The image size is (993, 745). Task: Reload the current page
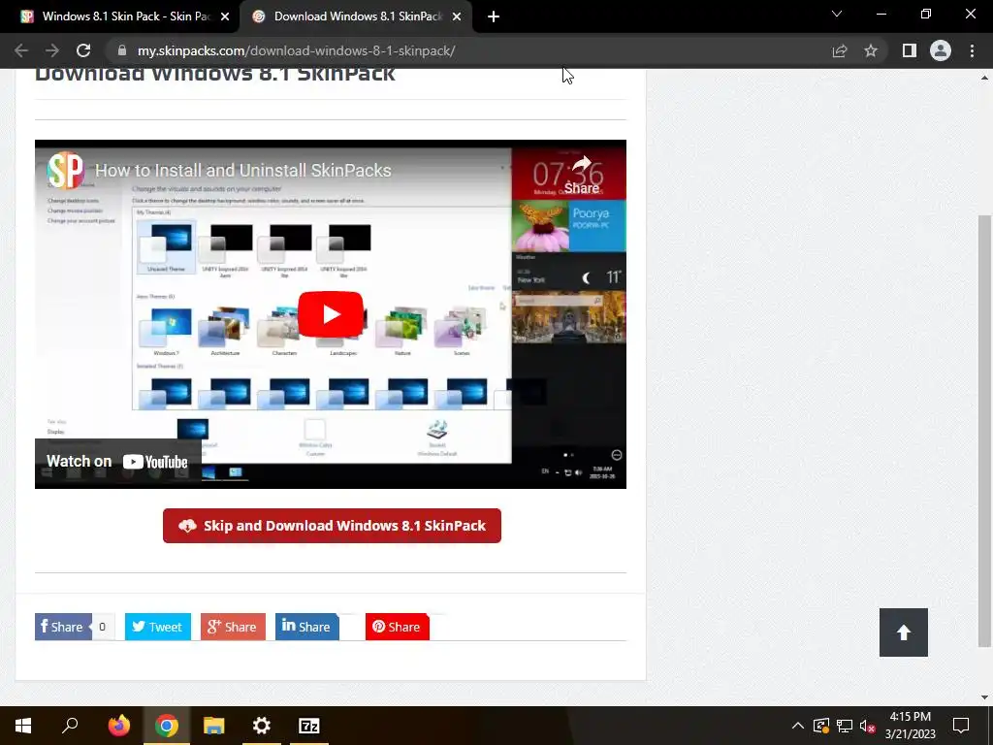click(x=83, y=50)
